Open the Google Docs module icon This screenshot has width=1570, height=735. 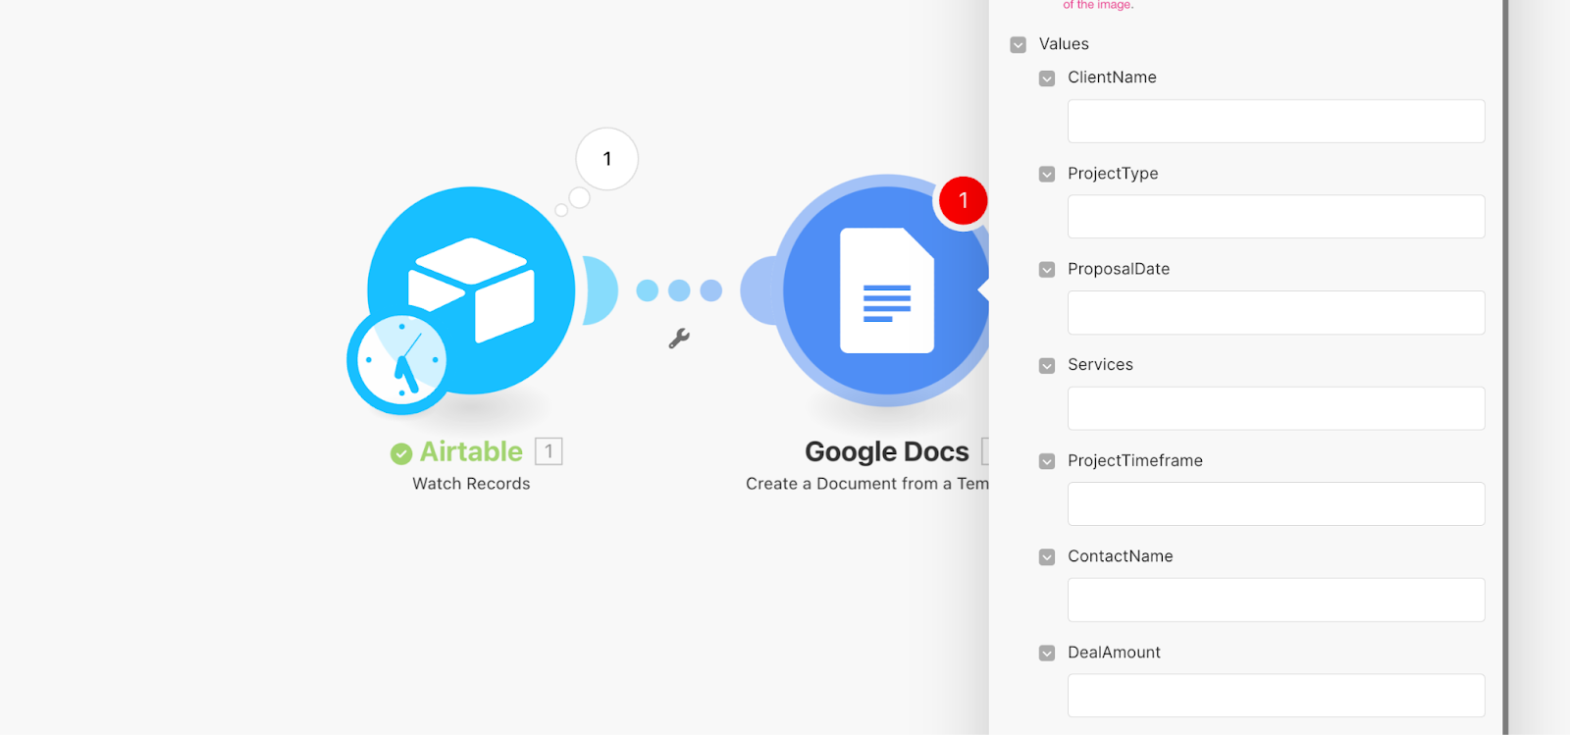[x=886, y=290]
